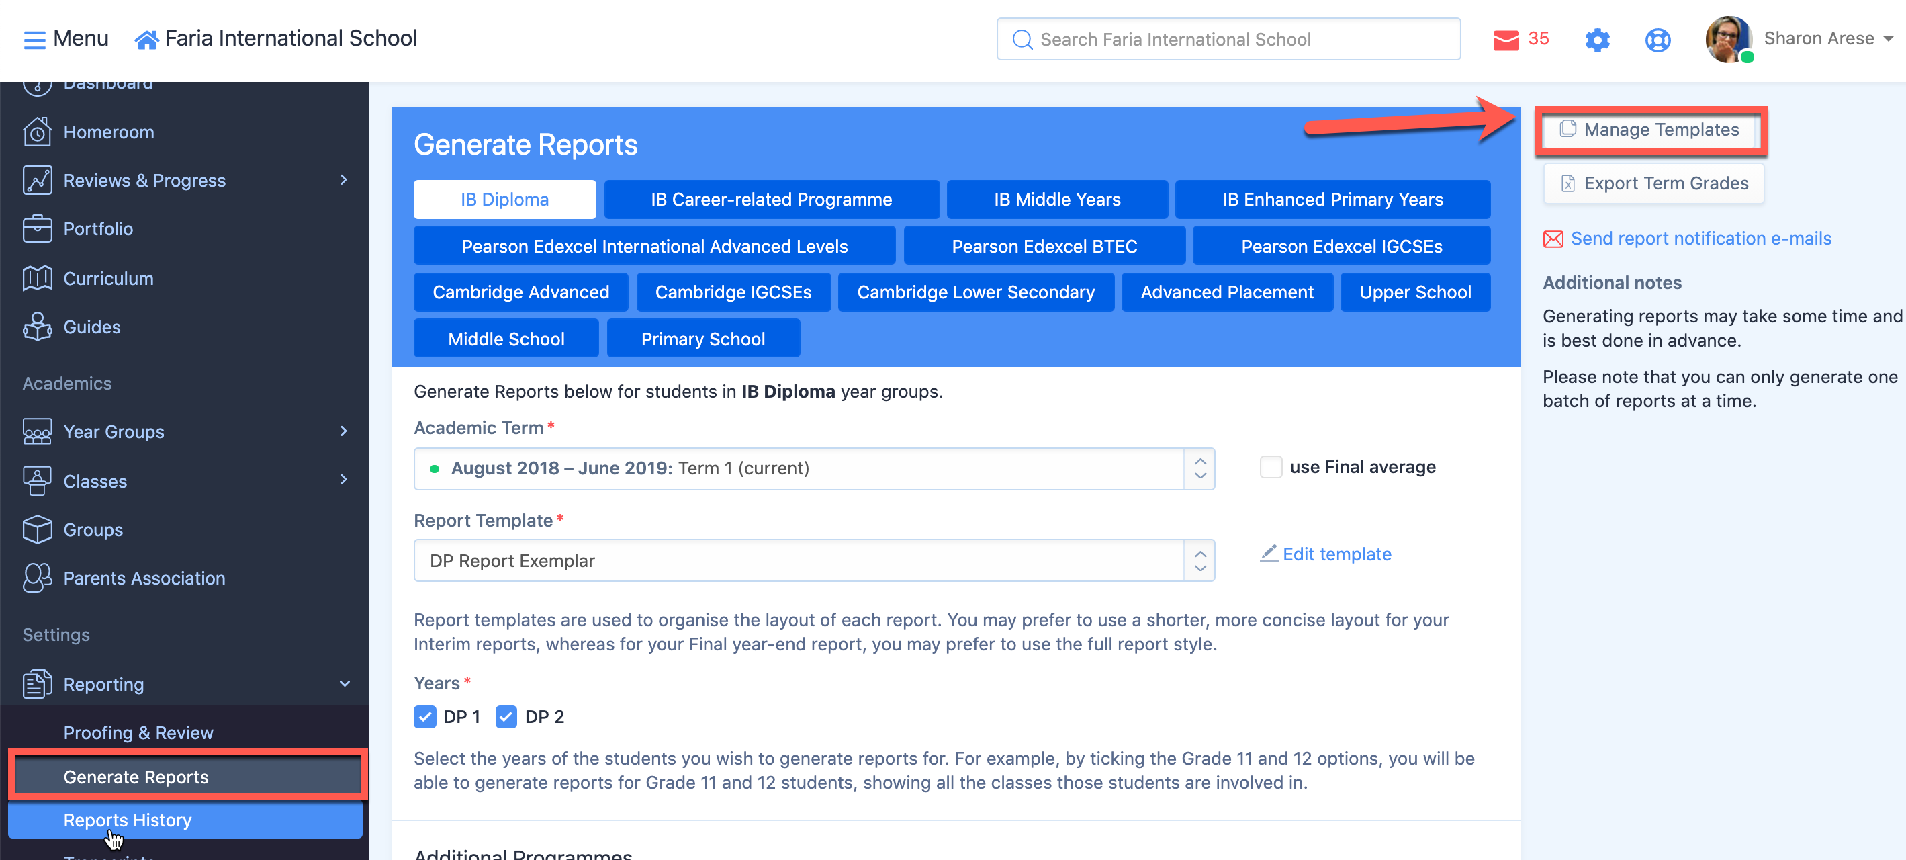The image size is (1906, 860).
Task: Click the Portfolio briefcase icon
Action: pos(37,228)
